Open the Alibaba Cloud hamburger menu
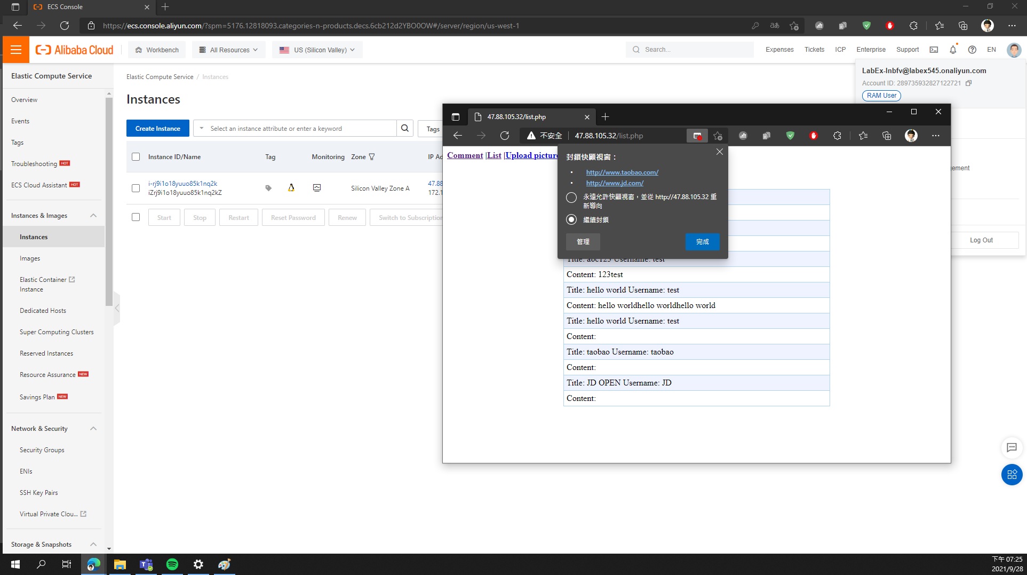Viewport: 1027px width, 575px height. 16,50
